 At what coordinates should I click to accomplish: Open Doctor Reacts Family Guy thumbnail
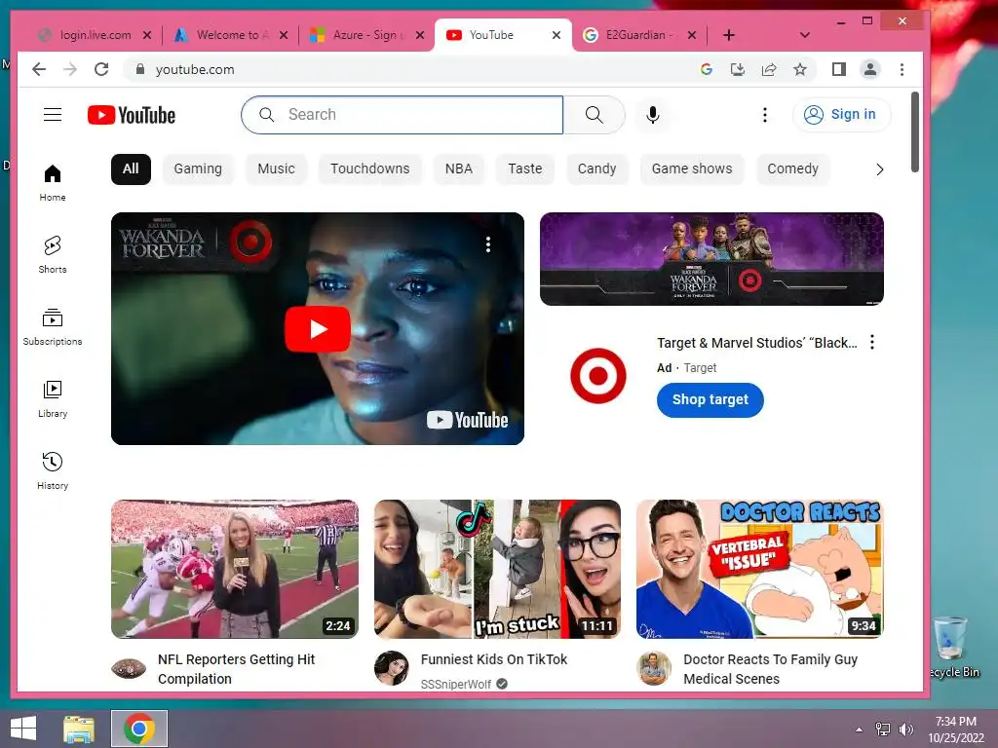click(760, 569)
